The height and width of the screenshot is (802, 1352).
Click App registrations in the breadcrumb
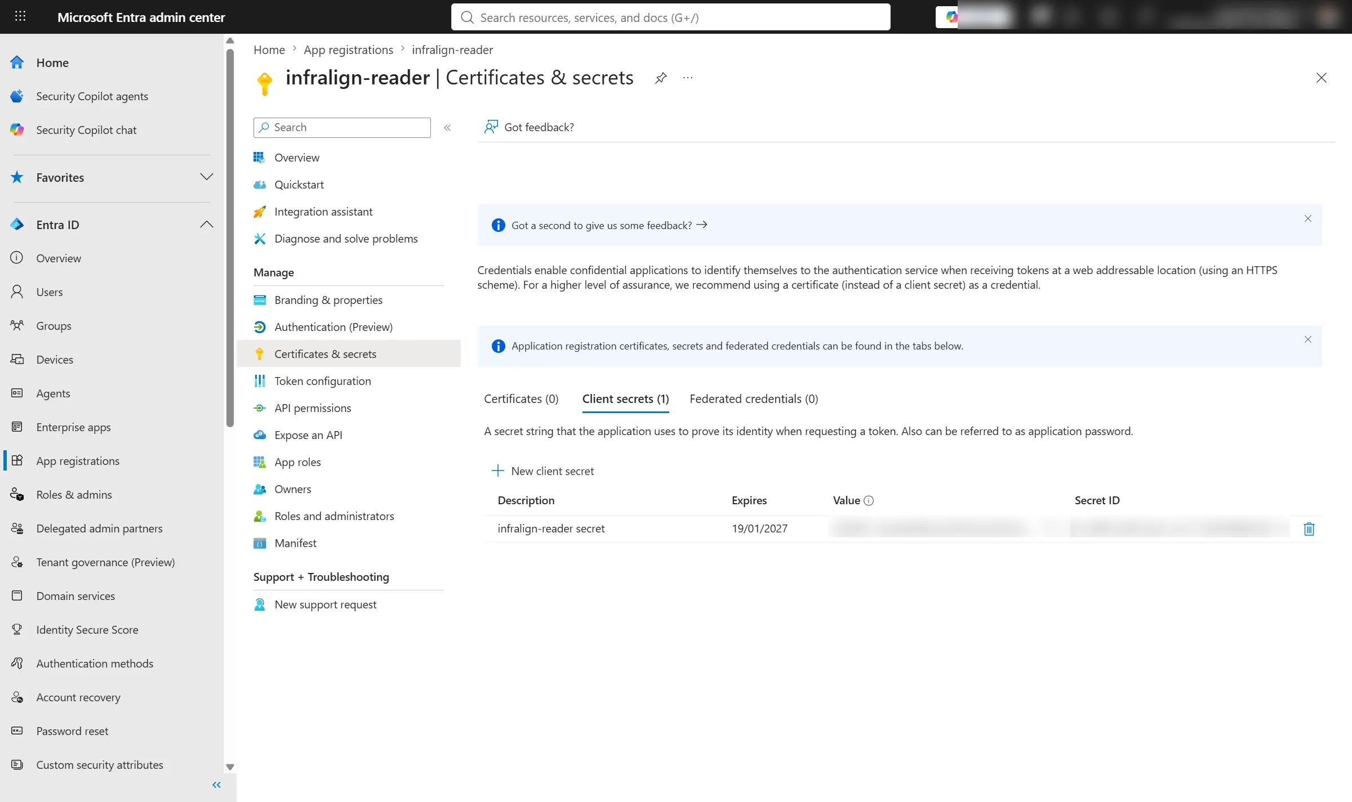(x=348, y=50)
